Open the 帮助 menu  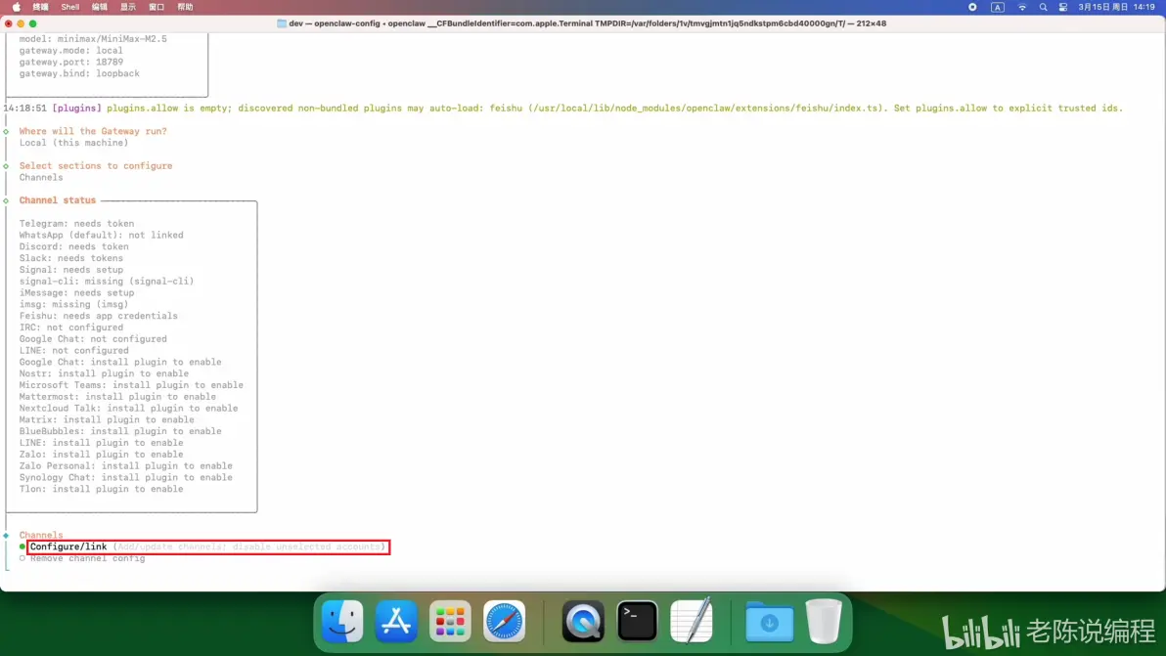[185, 7]
